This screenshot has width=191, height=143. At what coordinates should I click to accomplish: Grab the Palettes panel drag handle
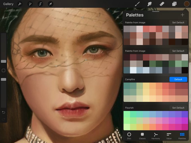coord(156,11)
